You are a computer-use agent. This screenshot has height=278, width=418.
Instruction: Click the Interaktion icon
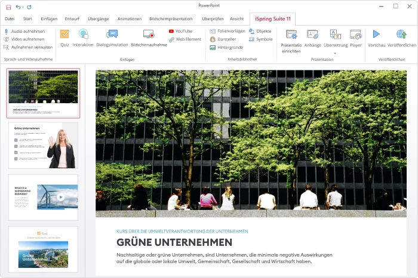[83, 34]
